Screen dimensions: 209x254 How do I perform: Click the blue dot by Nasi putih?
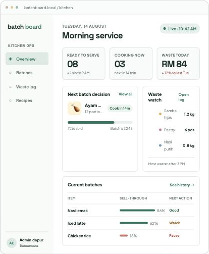160,145
